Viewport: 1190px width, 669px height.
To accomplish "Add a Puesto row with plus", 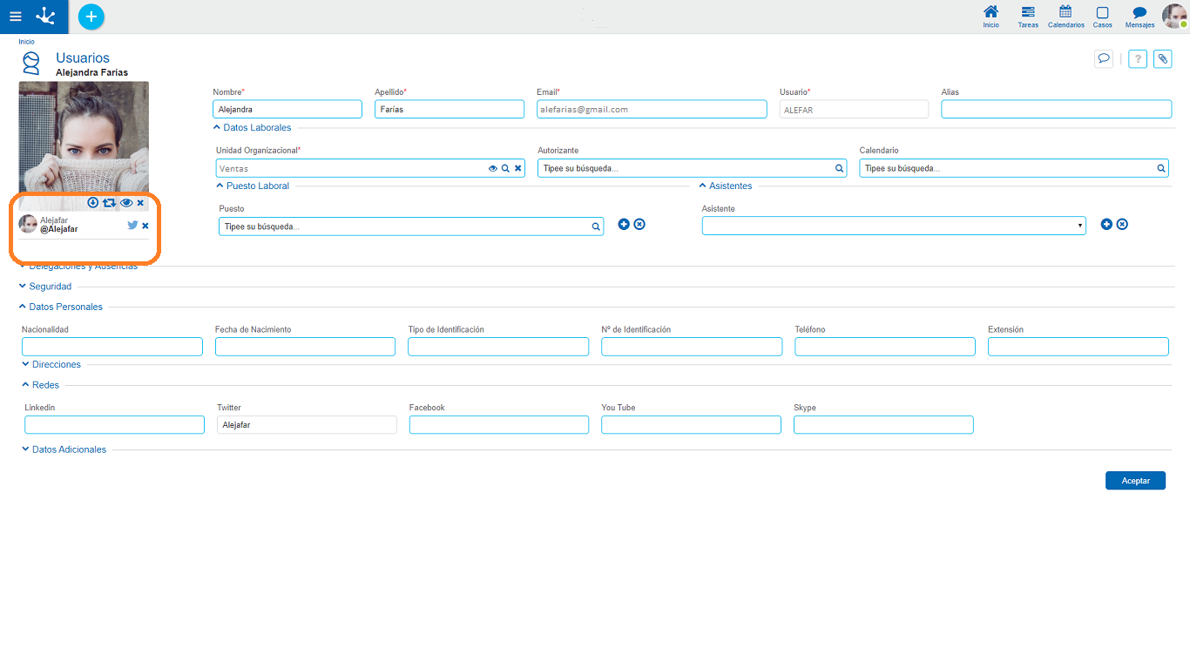I will (624, 224).
